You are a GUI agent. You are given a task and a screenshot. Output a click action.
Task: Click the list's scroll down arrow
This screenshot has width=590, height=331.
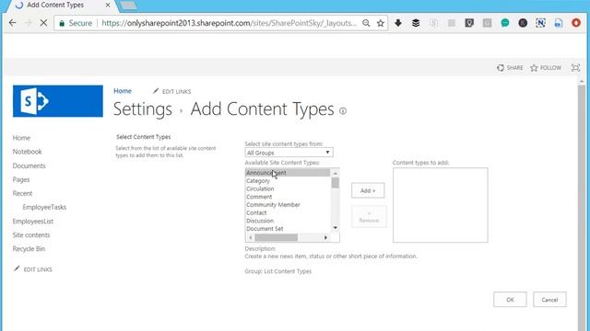336,228
